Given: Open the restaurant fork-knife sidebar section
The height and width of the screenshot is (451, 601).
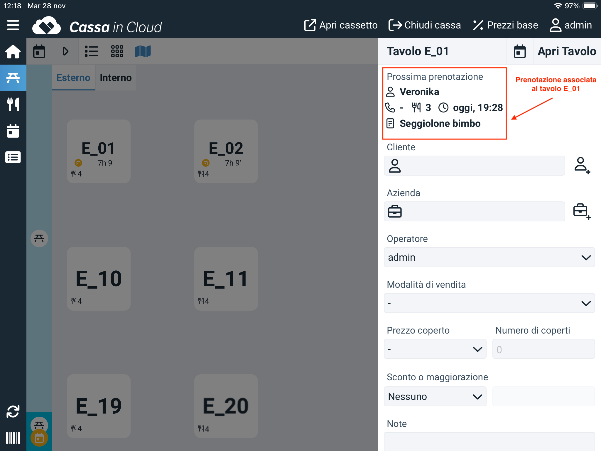Looking at the screenshot, I should 13,104.
